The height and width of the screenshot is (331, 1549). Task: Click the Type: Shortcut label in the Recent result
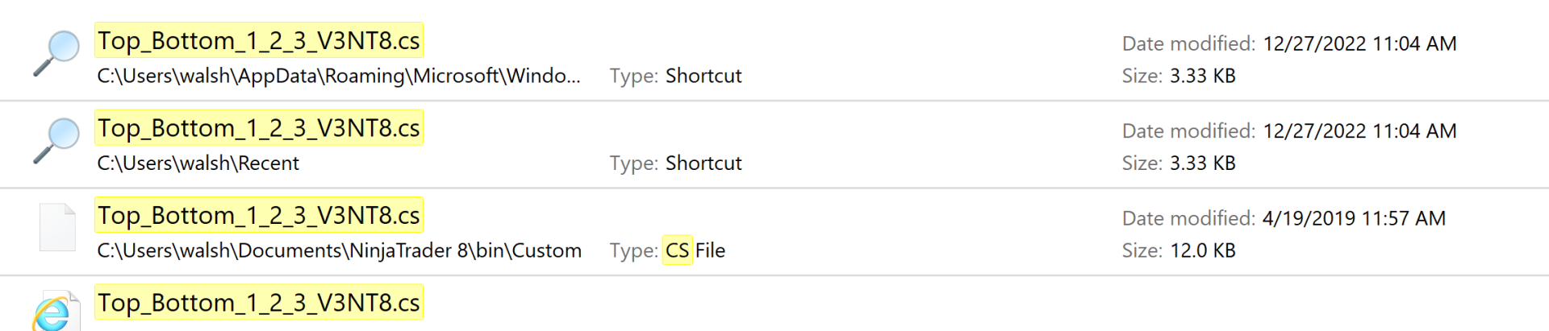[x=675, y=163]
